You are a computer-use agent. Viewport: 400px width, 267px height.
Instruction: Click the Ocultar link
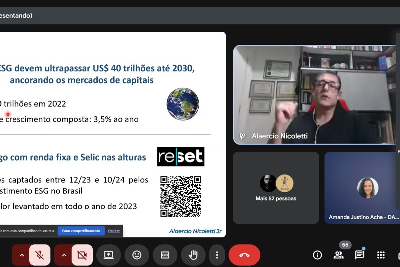coord(114,231)
